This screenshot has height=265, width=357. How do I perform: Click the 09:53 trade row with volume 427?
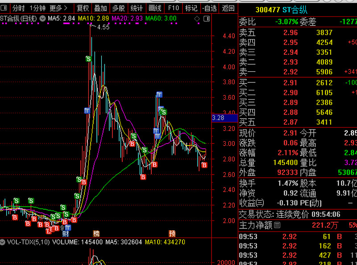tap(298, 255)
